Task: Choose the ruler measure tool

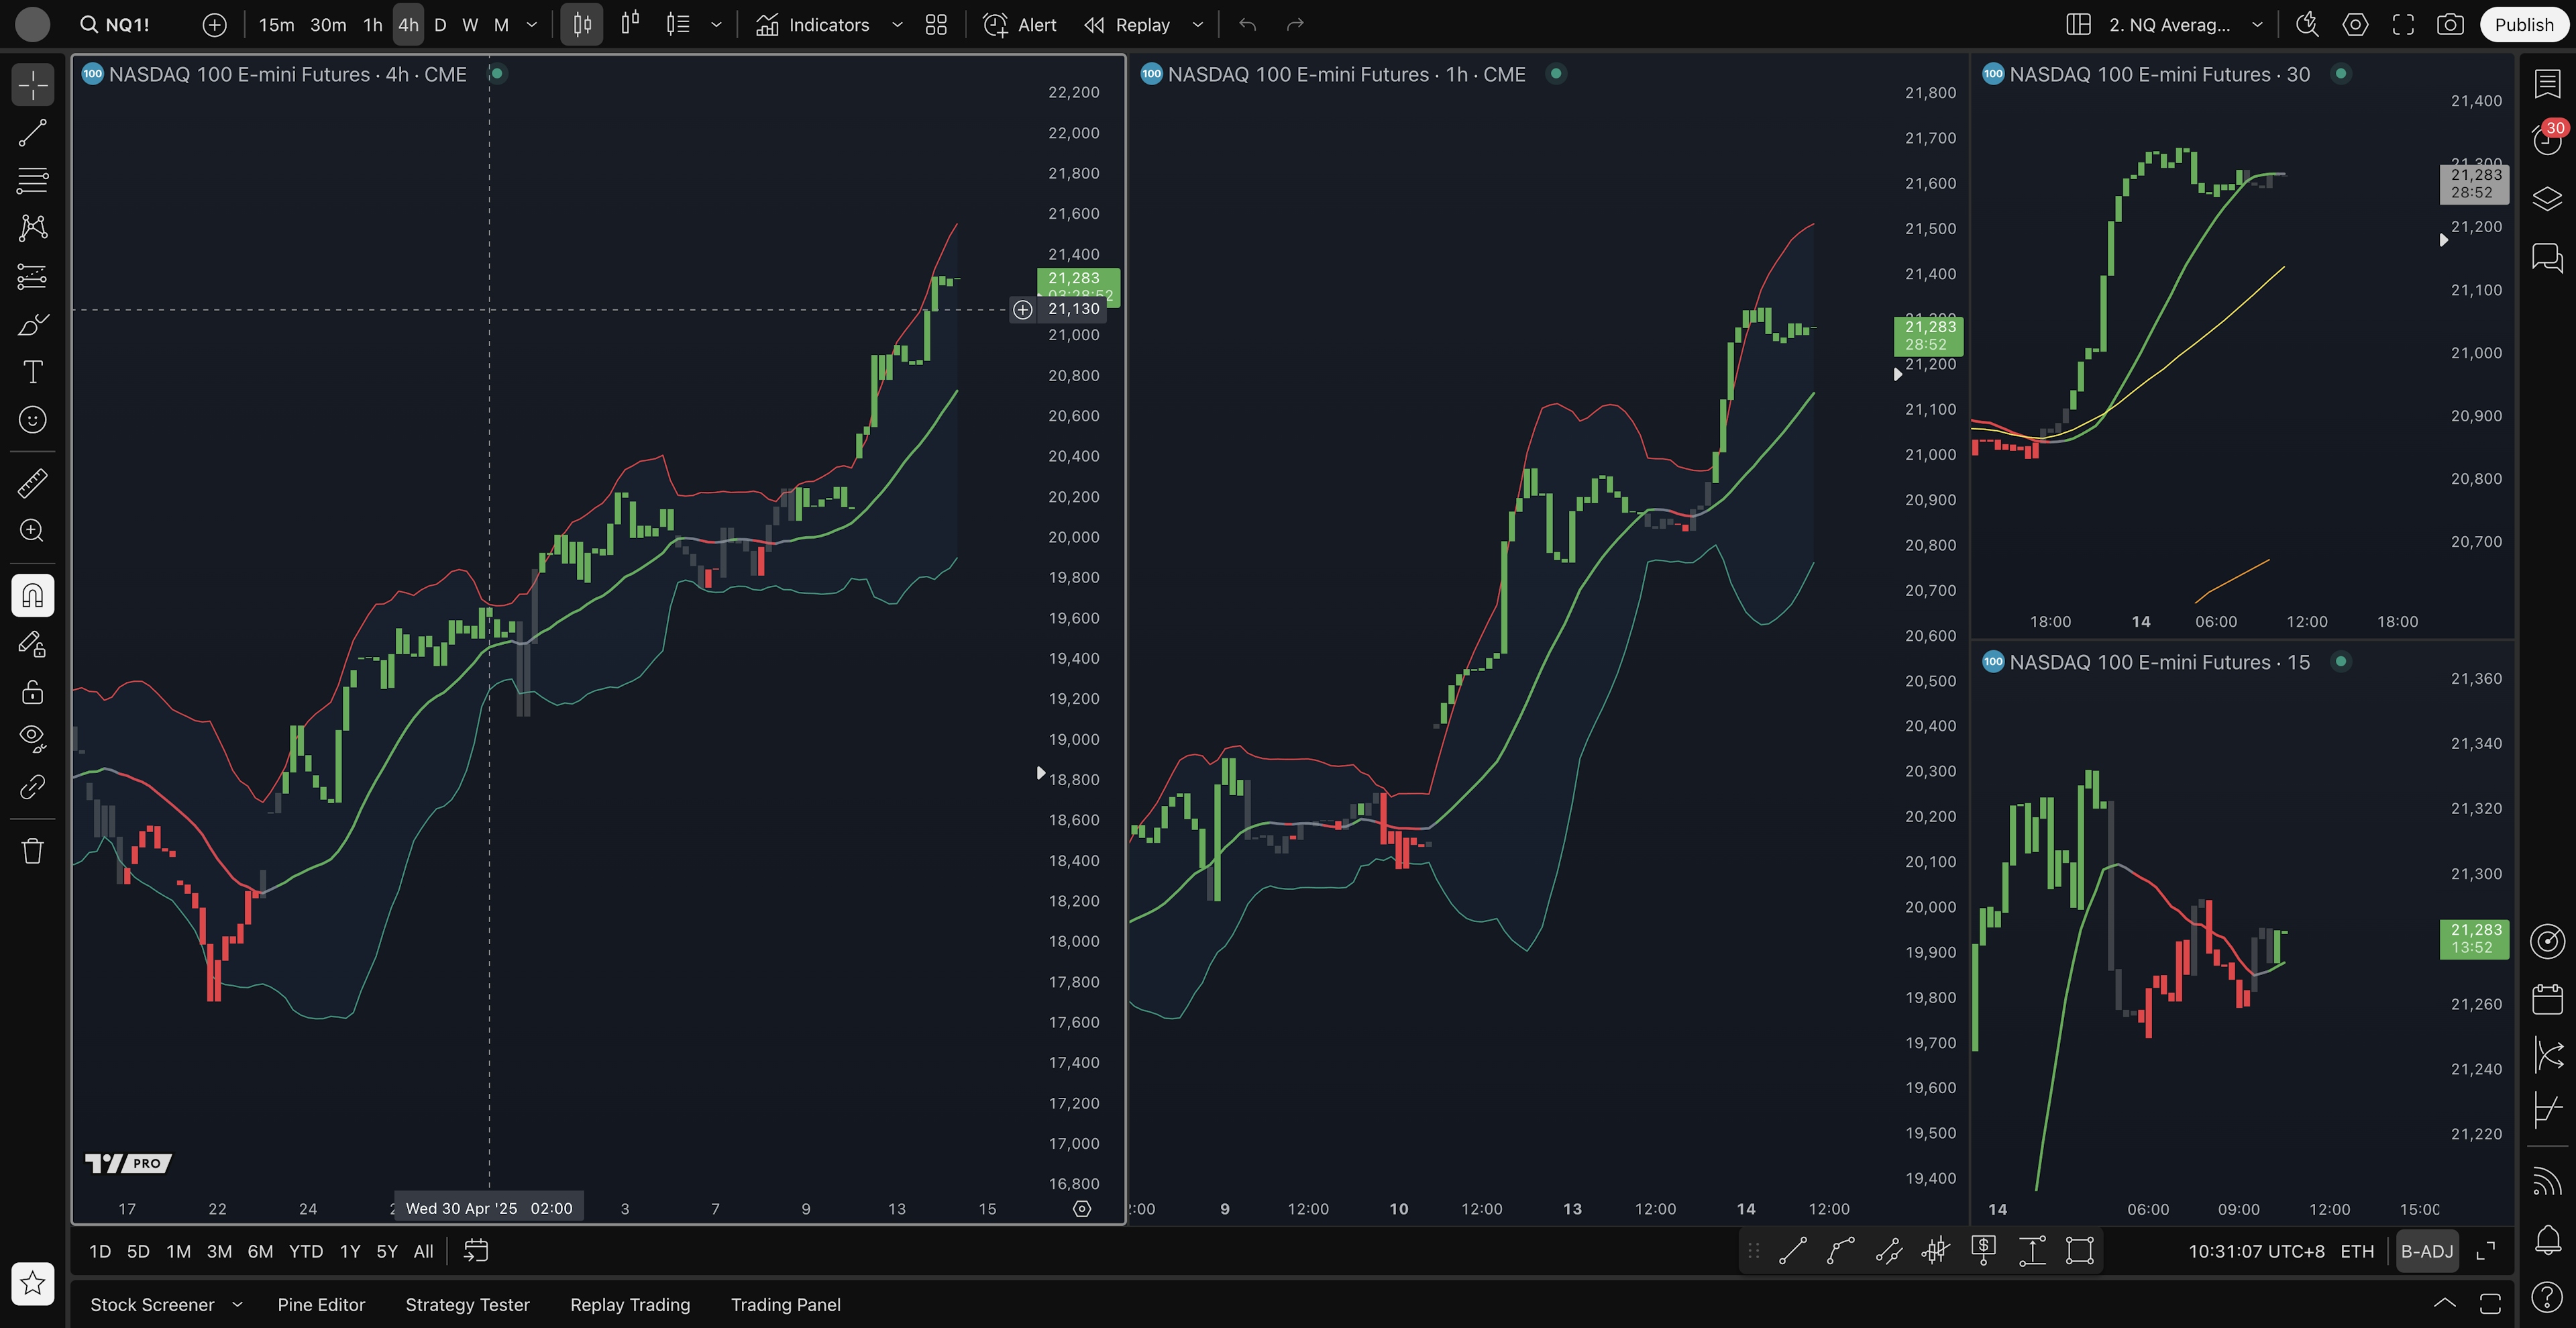Action: (32, 483)
